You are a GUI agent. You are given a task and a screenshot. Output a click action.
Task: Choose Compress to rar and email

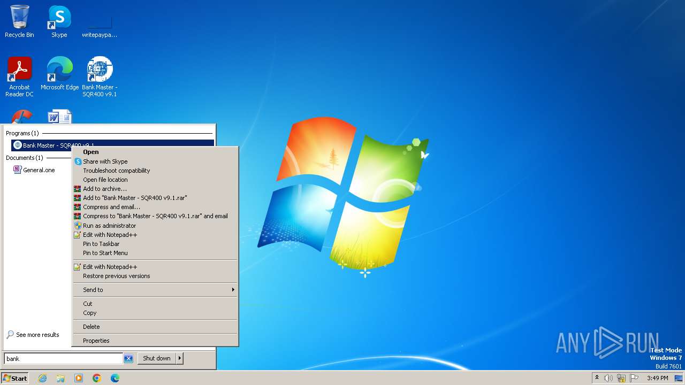click(155, 216)
